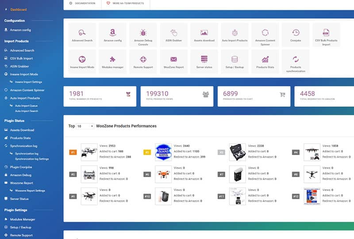The height and width of the screenshot is (239, 354).
Task: Open the Top products count dropdown
Action: coord(85,126)
